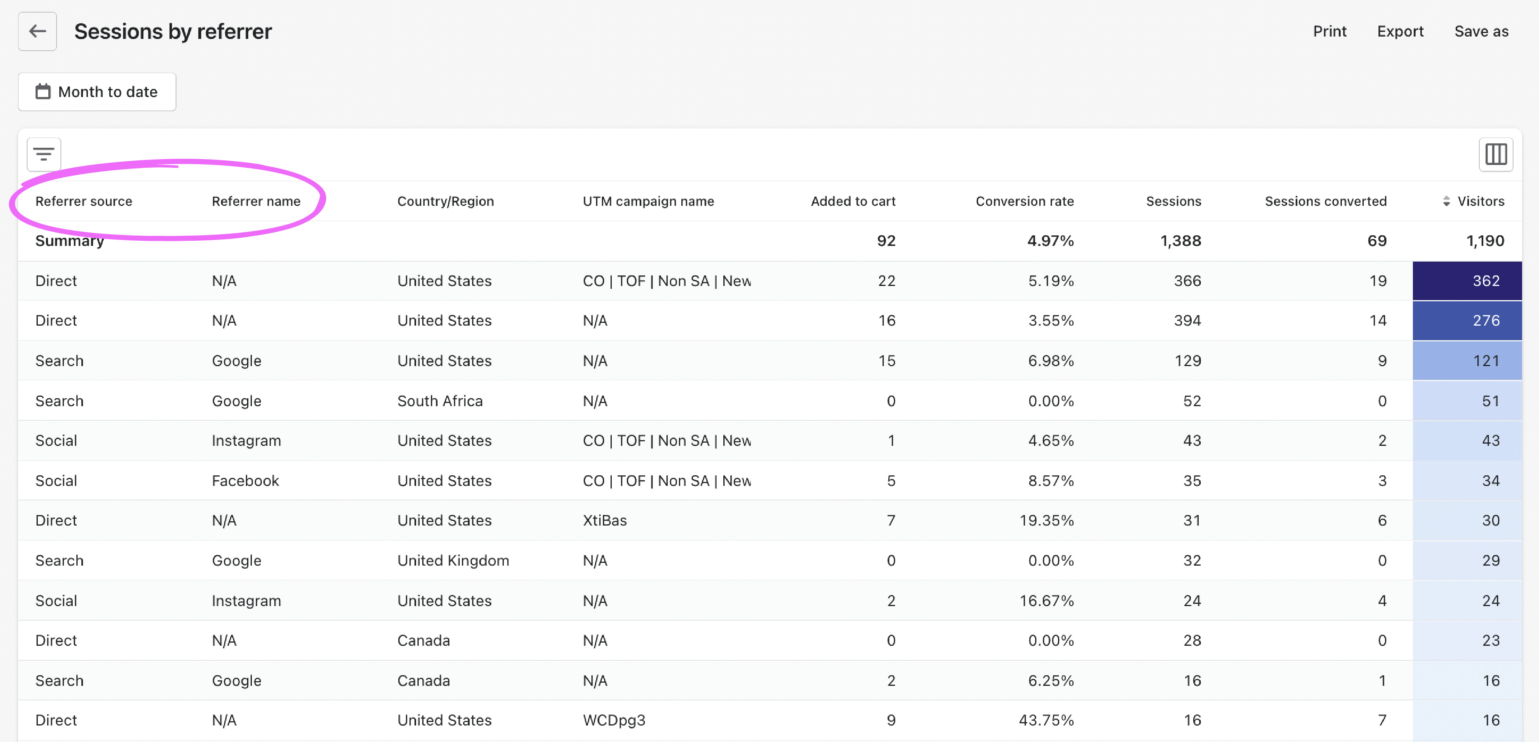Click the UTM campaign name header

pos(648,202)
